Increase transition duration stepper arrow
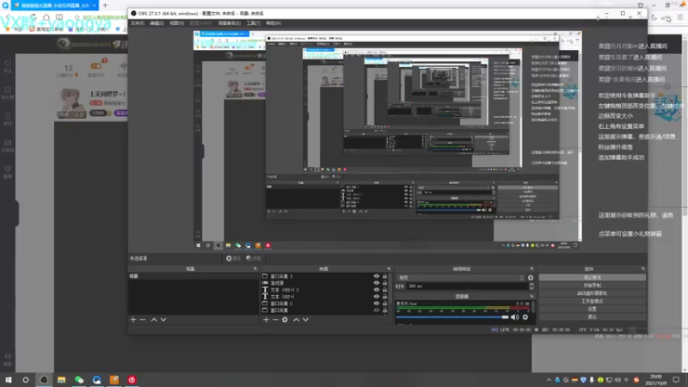 coord(531,285)
